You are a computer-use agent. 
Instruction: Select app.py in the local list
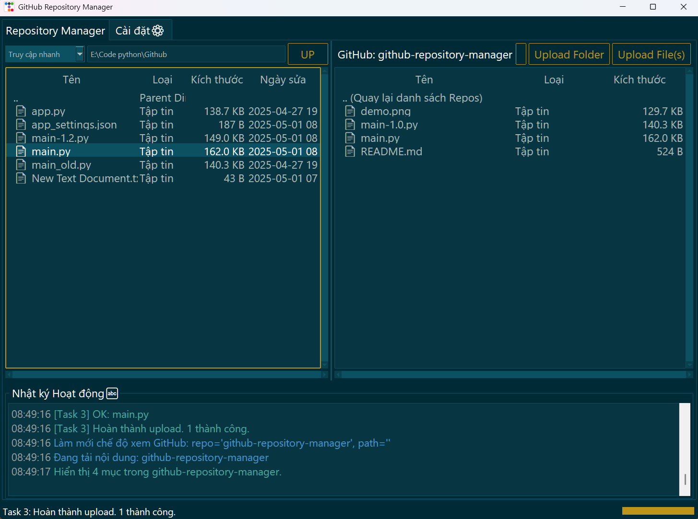pos(163,111)
